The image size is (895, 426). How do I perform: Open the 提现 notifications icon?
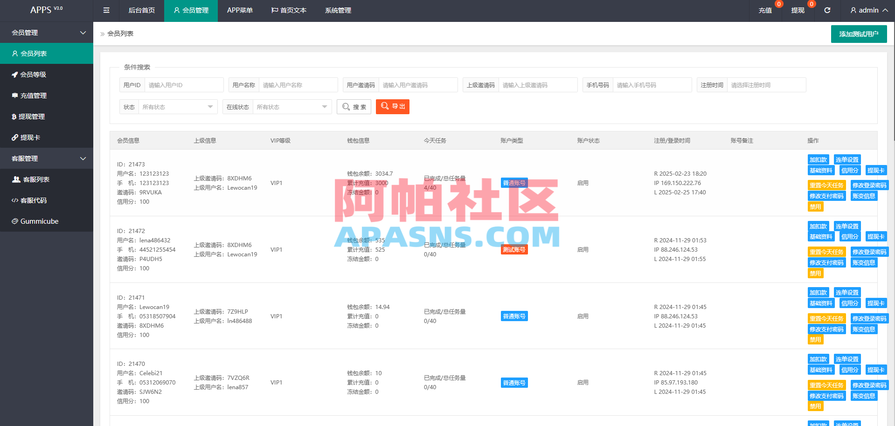pos(798,10)
